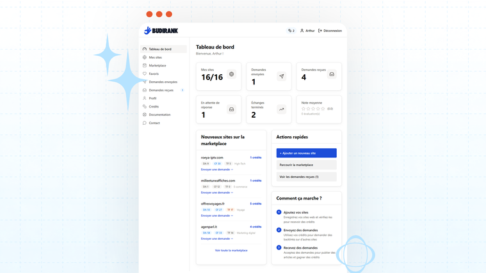The image size is (486, 273).
Task: Open Demandes reçues in sidebar
Action: click(163, 90)
